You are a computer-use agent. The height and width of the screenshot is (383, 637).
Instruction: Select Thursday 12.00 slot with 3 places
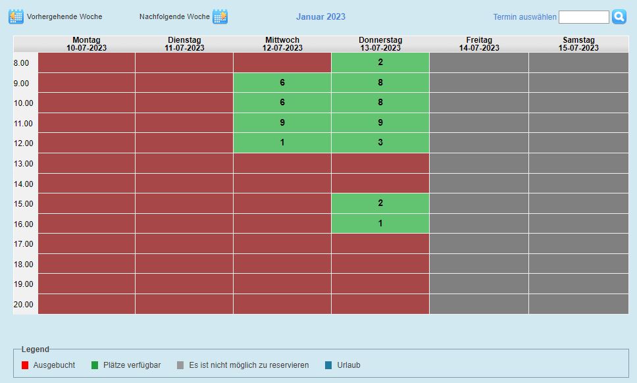coord(380,143)
